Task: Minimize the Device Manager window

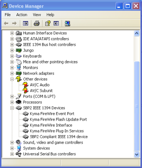Action: coord(119,6)
